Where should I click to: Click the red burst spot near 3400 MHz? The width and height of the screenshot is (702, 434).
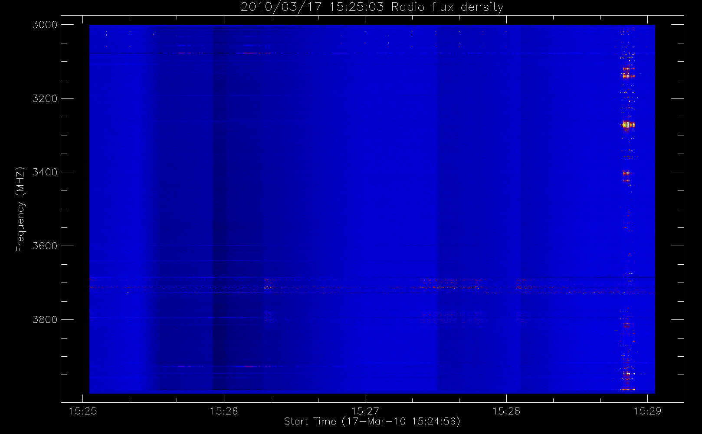(626, 174)
